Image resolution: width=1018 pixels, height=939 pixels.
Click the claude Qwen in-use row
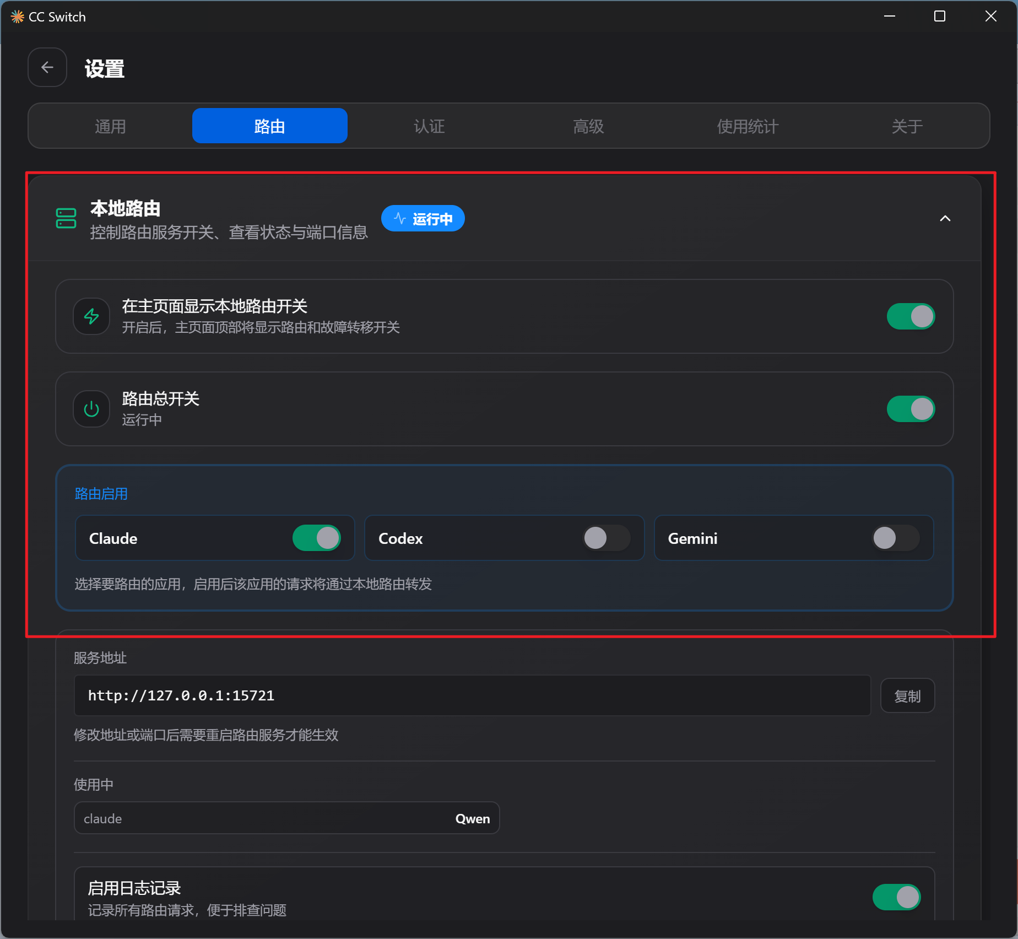[286, 818]
